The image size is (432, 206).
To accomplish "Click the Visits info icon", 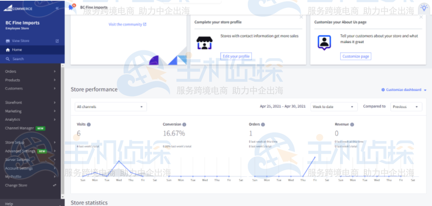I will pyautogui.click(x=89, y=124).
